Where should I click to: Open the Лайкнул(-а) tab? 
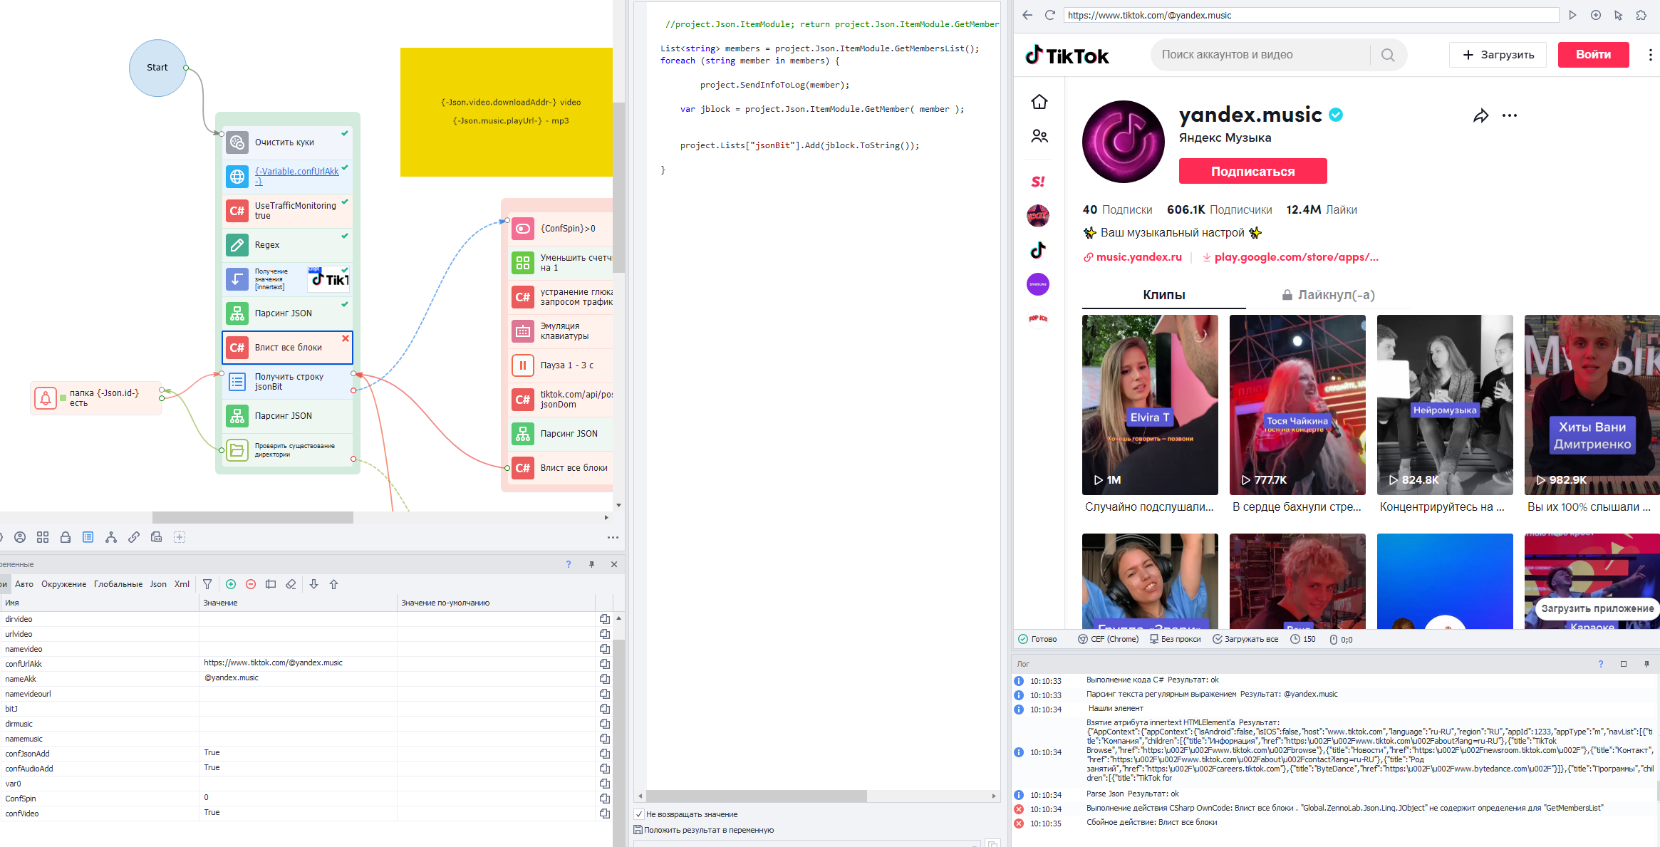pos(1328,295)
